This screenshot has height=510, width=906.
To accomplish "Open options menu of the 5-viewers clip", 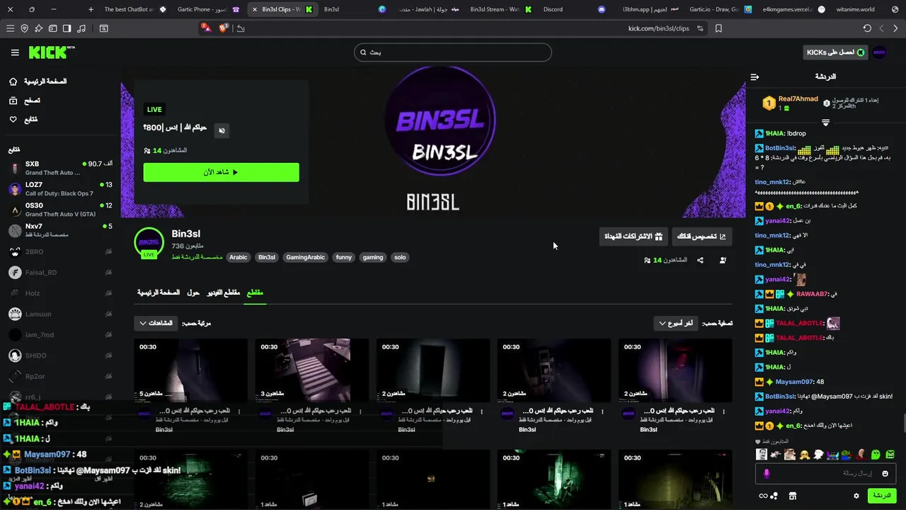I will tap(239, 412).
